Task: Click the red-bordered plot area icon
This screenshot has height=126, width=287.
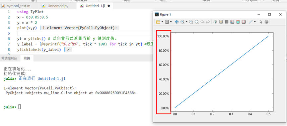Action: tap(244, 22)
